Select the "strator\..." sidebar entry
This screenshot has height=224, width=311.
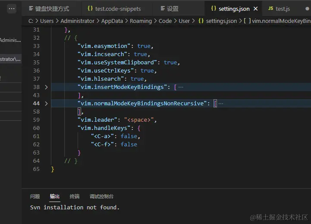(10, 59)
